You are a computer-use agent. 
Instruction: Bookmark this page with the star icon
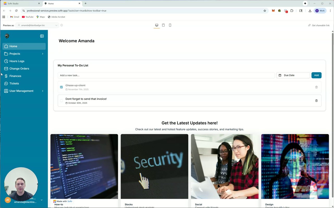click(x=265, y=11)
